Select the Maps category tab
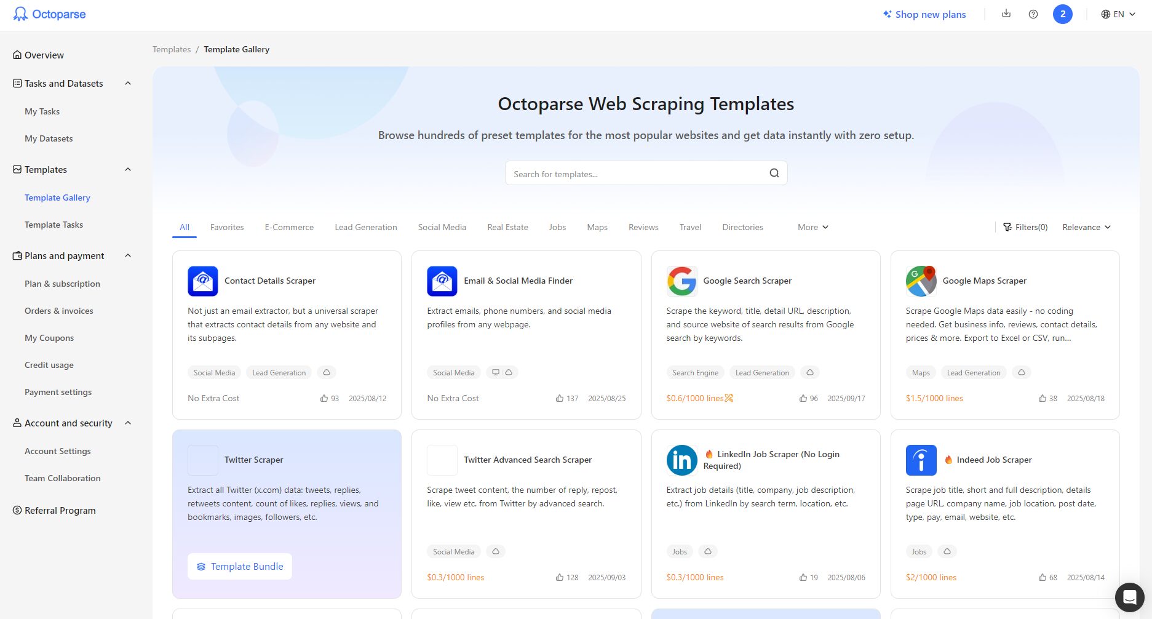Screen dimensions: 1152x619 coord(597,227)
